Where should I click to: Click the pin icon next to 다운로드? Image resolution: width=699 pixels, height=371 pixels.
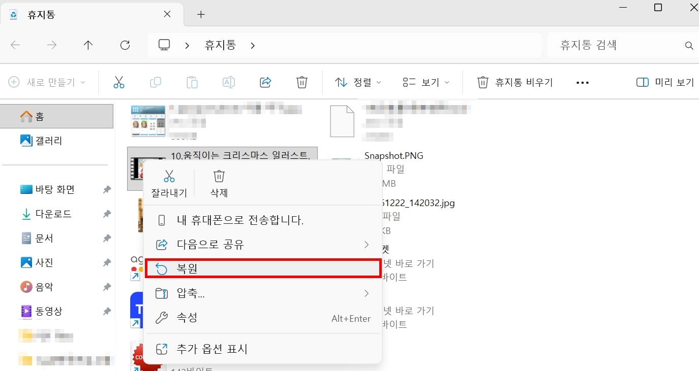point(107,214)
